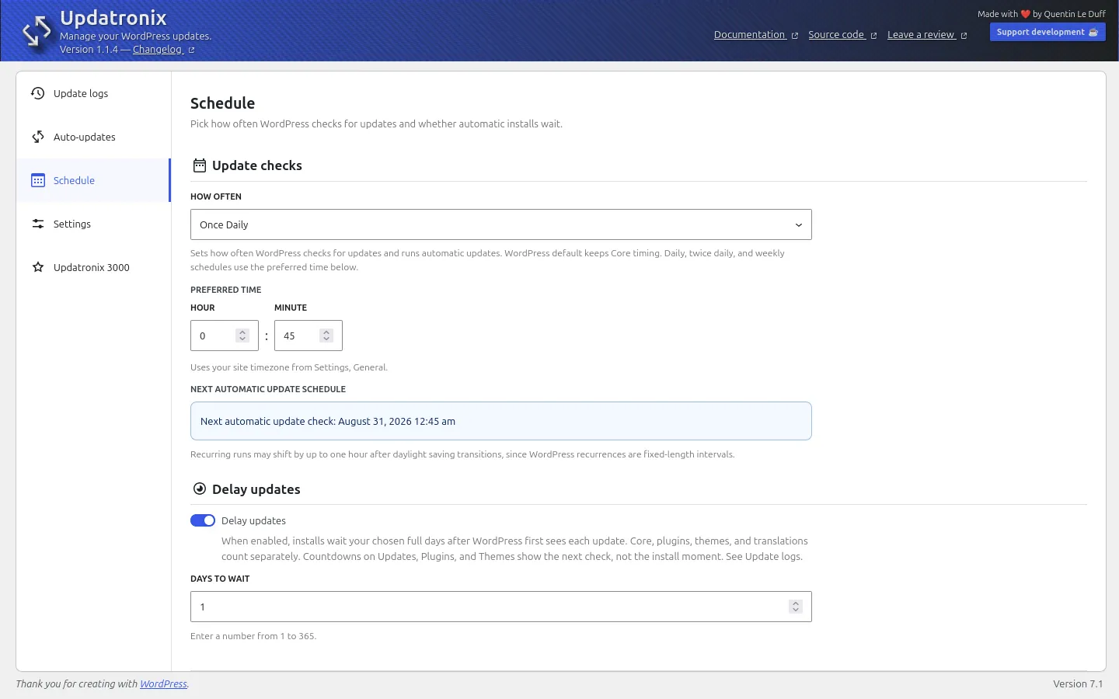This screenshot has height=699, width=1119.
Task: Click the Minute spinner arrows
Action: tap(326, 336)
